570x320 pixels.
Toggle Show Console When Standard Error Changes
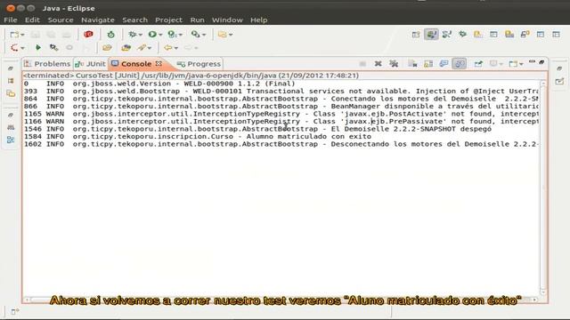[460, 64]
